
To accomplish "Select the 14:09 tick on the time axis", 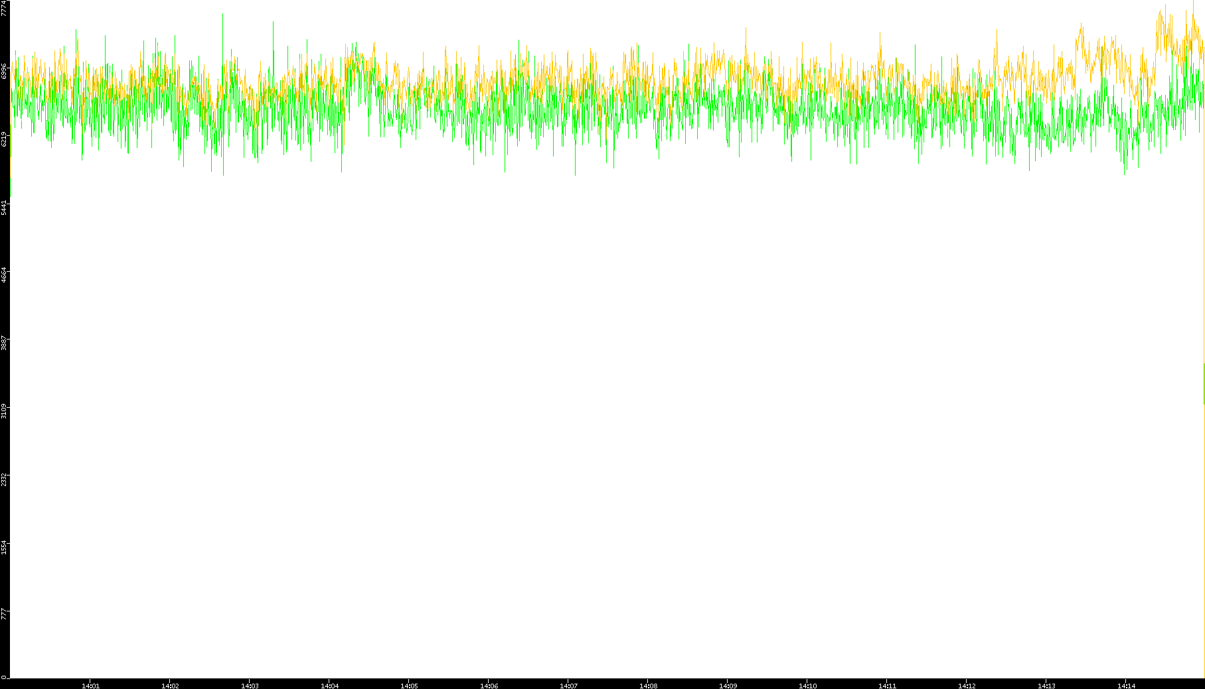I will [728, 686].
